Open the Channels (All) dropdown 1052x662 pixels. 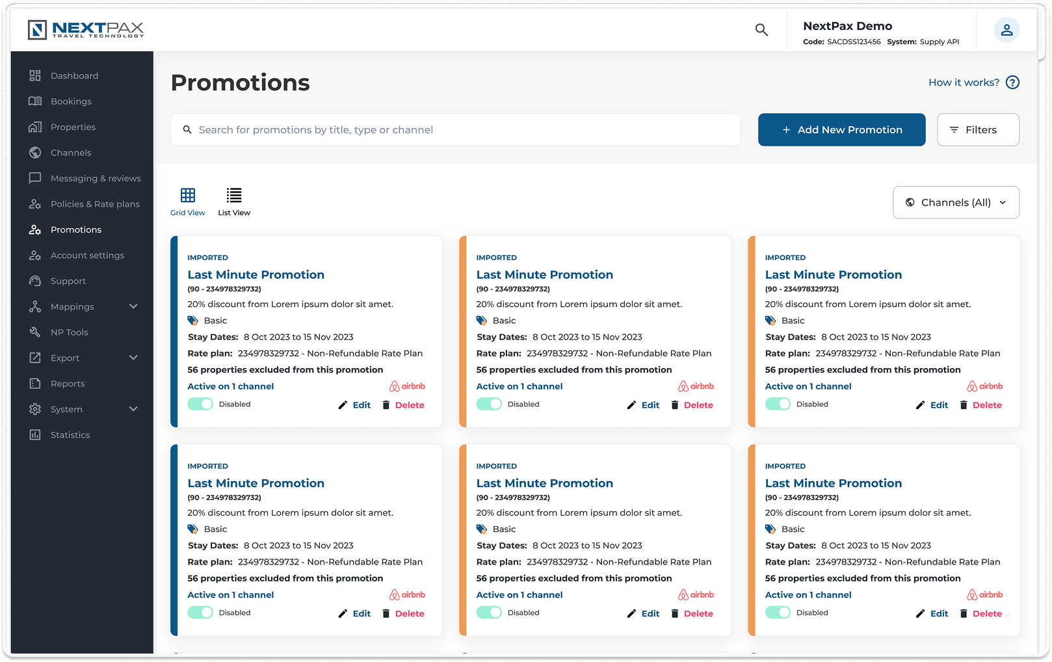tap(956, 203)
